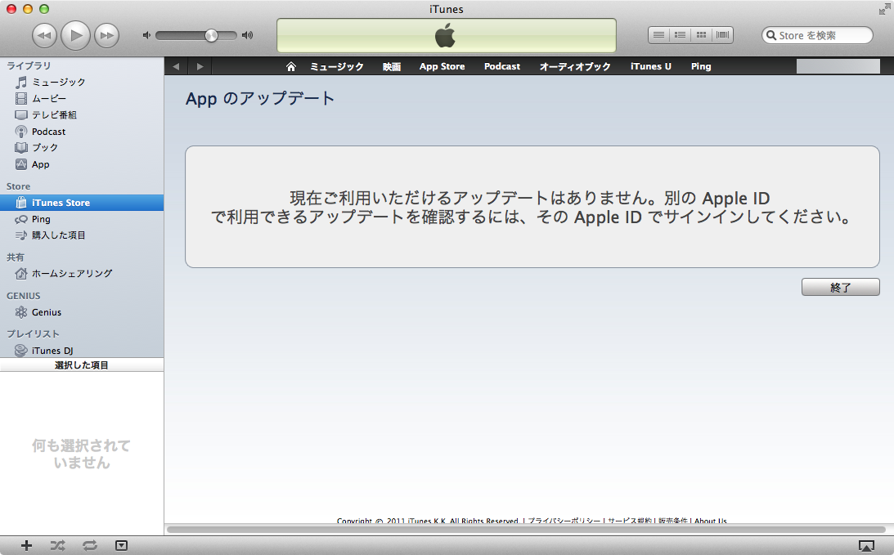This screenshot has height=555, width=894.
Task: Switch to list view
Action: [x=658, y=35]
